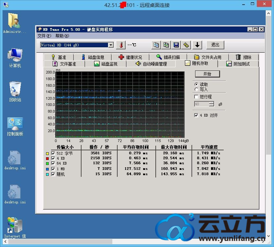274x247 pixels.
Task: Select the 读取 radio button
Action: tap(196, 84)
